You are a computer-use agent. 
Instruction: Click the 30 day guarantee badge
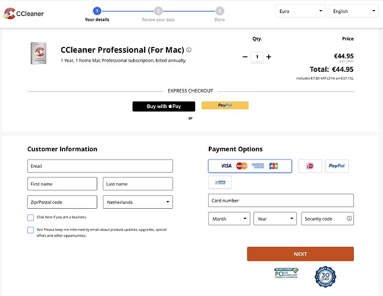click(325, 277)
